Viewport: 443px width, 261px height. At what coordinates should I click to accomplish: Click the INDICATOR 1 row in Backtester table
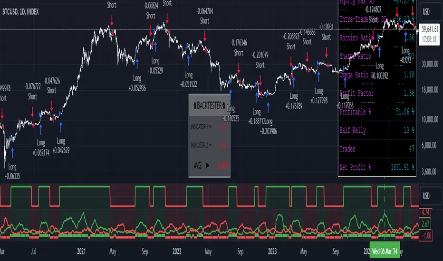click(x=209, y=126)
